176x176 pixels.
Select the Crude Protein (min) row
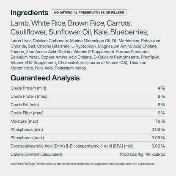[x=88, y=88]
